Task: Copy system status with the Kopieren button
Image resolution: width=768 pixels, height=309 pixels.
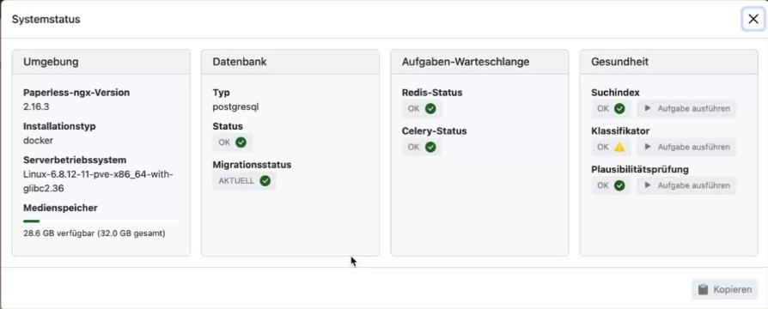Action: tap(725, 289)
